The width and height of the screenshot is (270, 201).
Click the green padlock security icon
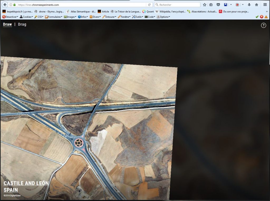click(15, 5)
